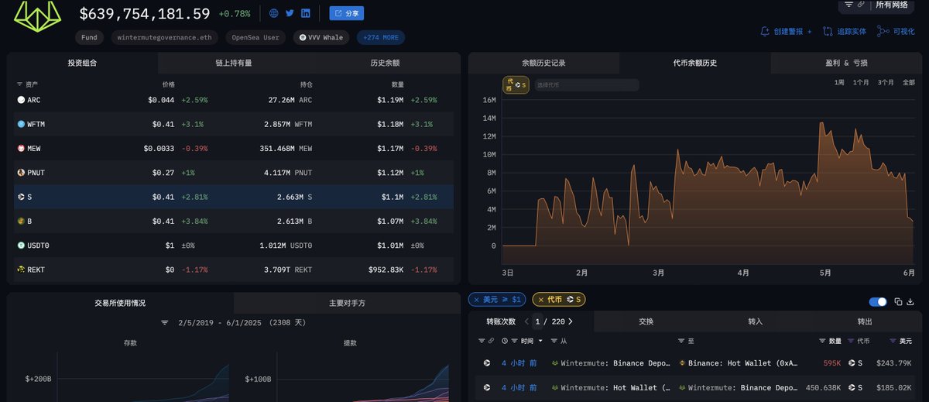
Task: Switch to the 盈利 & 亏损 tab
Action: (x=846, y=63)
